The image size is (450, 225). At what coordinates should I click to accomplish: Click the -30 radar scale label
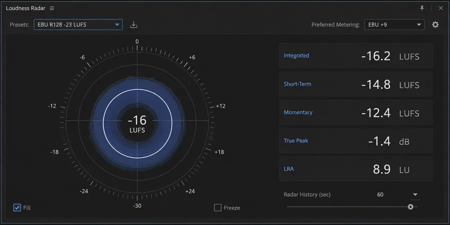click(x=137, y=206)
